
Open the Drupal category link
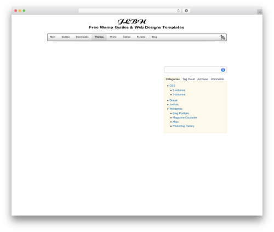click(x=173, y=100)
